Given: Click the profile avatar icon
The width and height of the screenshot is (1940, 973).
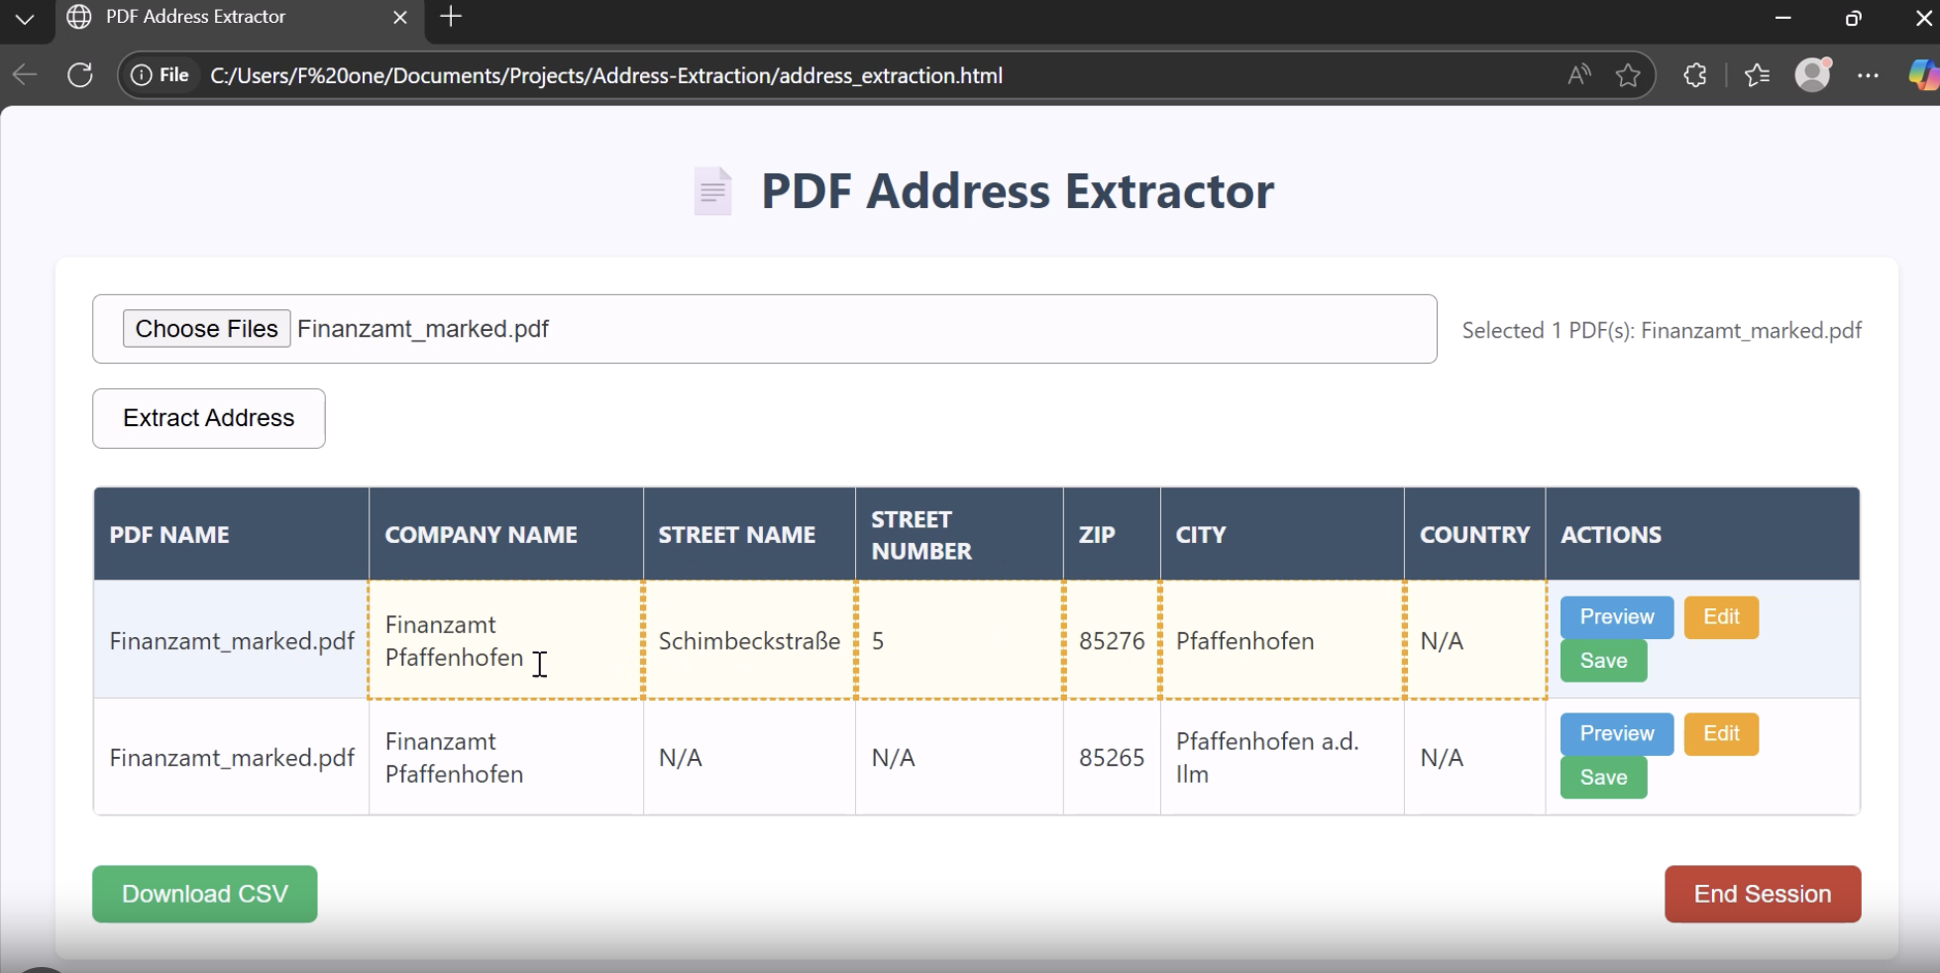Looking at the screenshot, I should point(1813,75).
